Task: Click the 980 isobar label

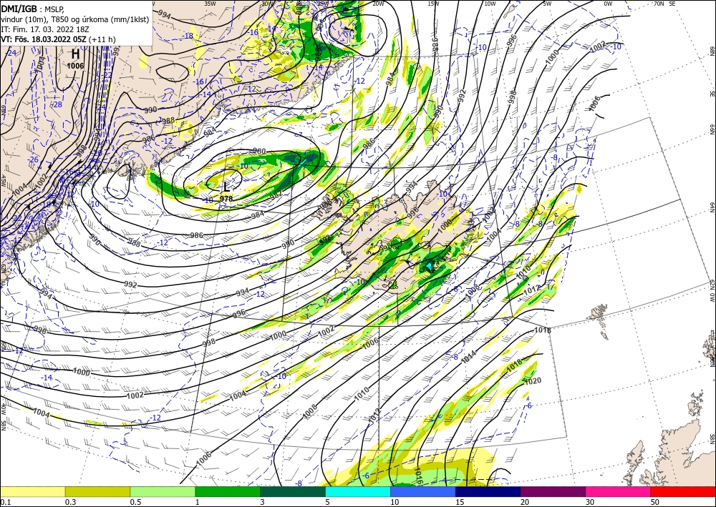Action: click(x=259, y=151)
